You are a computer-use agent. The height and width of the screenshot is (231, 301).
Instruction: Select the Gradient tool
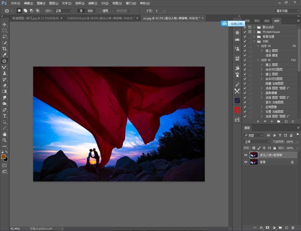point(4,91)
